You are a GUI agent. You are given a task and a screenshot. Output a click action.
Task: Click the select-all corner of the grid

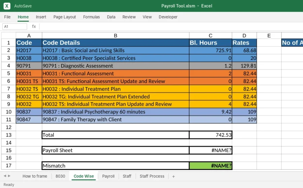point(8,36)
